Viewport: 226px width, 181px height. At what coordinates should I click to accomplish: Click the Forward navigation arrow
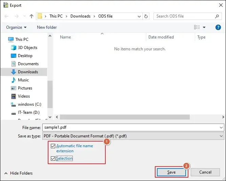[16, 16]
